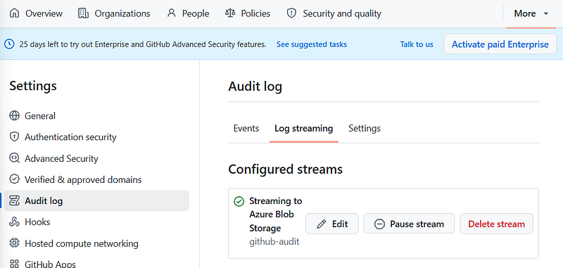The height and width of the screenshot is (268, 563).
Task: Open Advanced Security settings
Action: tap(96, 158)
